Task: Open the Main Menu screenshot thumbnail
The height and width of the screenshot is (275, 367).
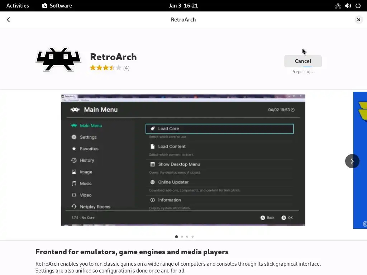Action: point(183,160)
